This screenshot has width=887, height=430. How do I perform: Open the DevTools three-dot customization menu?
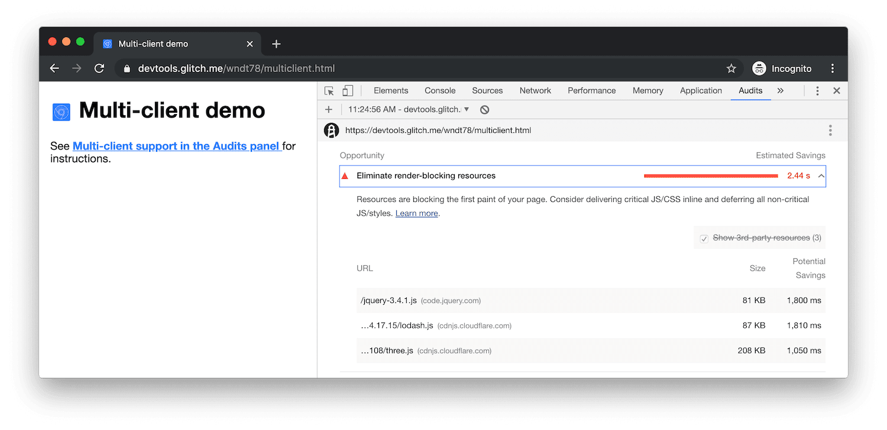point(818,90)
